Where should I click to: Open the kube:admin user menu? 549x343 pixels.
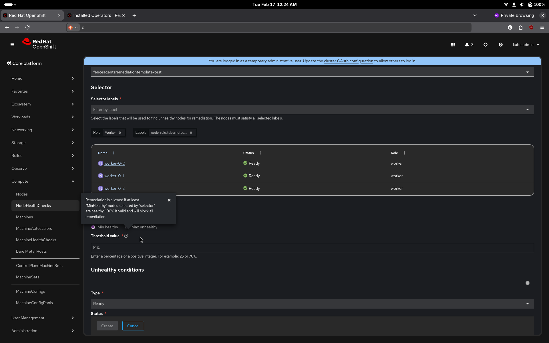pos(526,45)
